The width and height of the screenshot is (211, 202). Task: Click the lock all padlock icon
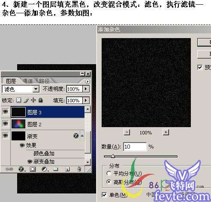pos(41,100)
